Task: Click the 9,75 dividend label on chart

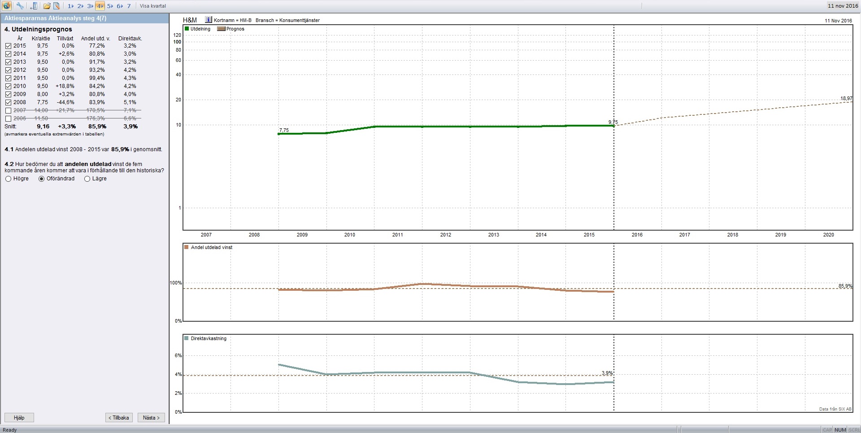Action: [x=613, y=122]
